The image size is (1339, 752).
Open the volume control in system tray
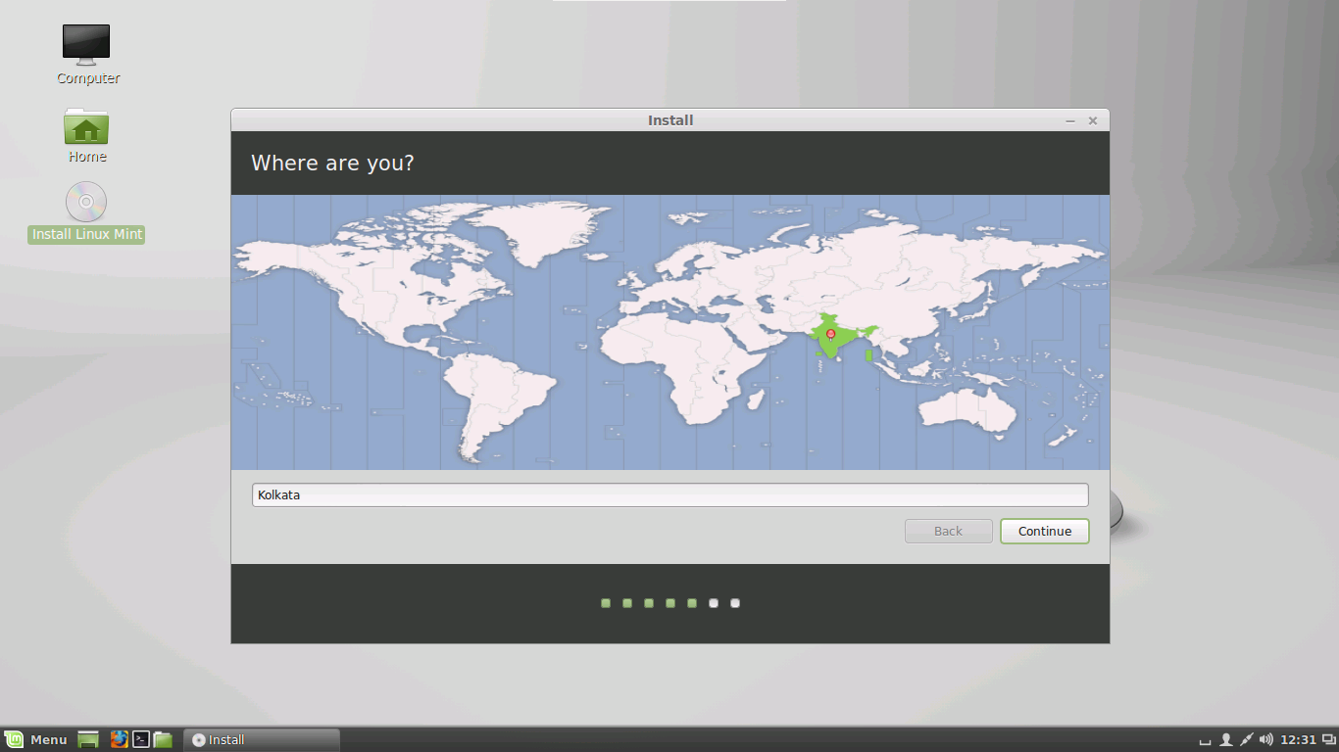pos(1266,739)
